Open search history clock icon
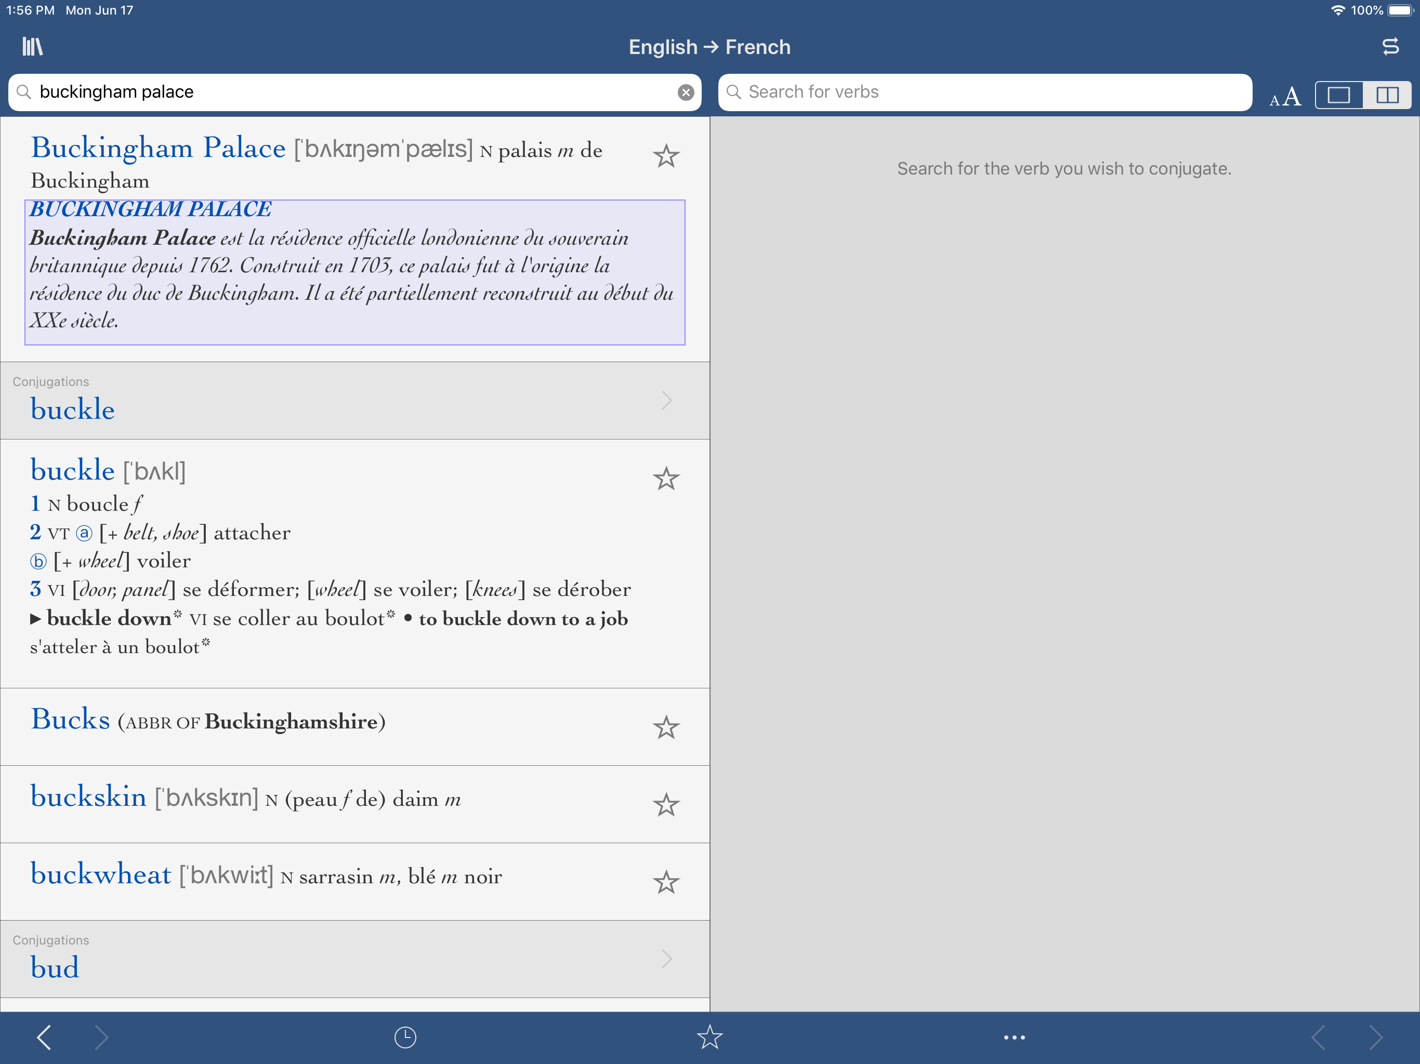Viewport: 1420px width, 1064px height. (x=405, y=1037)
